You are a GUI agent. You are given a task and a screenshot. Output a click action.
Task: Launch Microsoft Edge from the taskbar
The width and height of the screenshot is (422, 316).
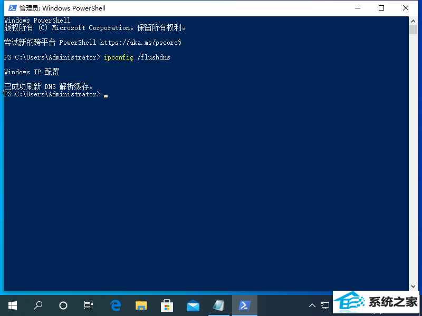pyautogui.click(x=116, y=305)
